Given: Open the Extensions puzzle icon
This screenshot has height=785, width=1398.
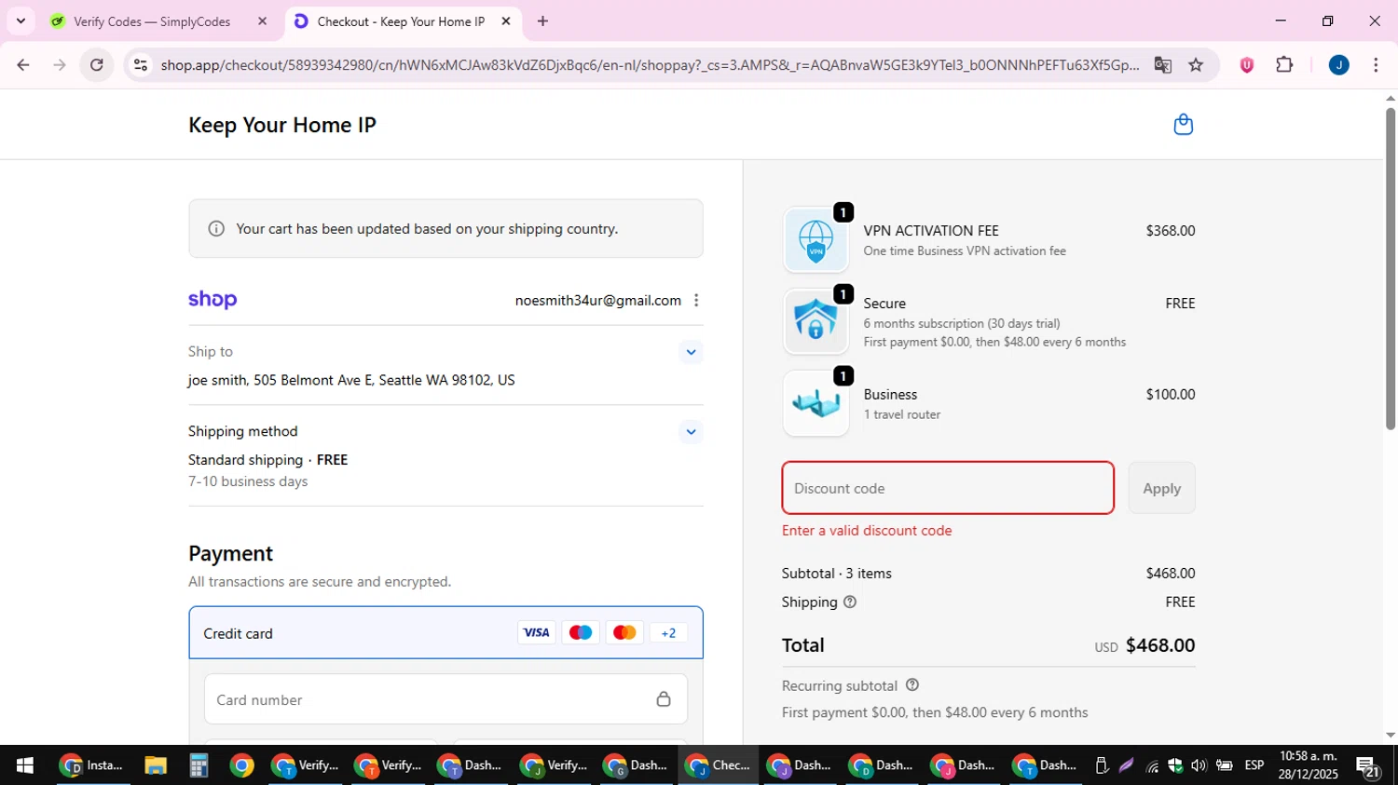Looking at the screenshot, I should coord(1284,65).
